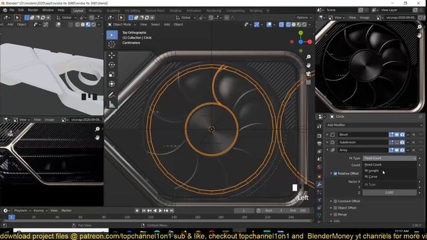Toggle overlays button in main viewport
This screenshot has height=240, width=427.
[269, 25]
